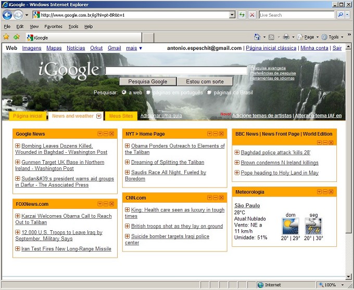Click the iGoogle search input field
The height and width of the screenshot is (290, 354).
(176, 71)
